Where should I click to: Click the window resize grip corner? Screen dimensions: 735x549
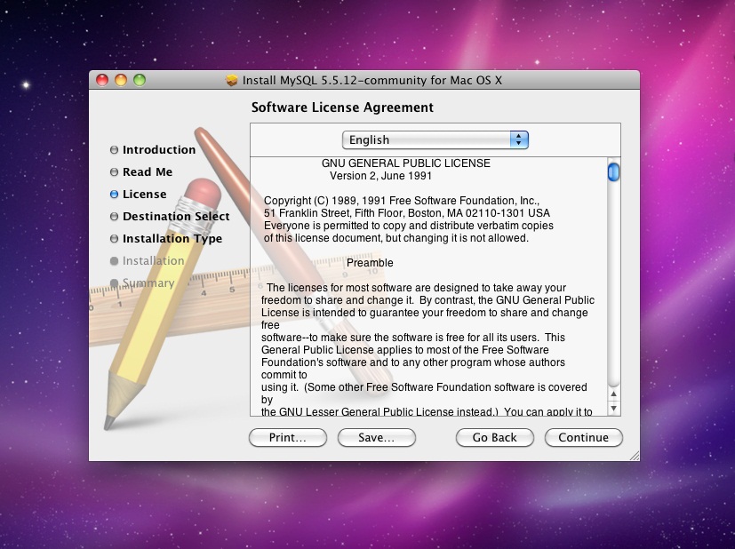point(634,456)
